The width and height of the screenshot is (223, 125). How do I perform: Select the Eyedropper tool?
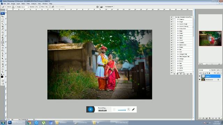(2, 67)
